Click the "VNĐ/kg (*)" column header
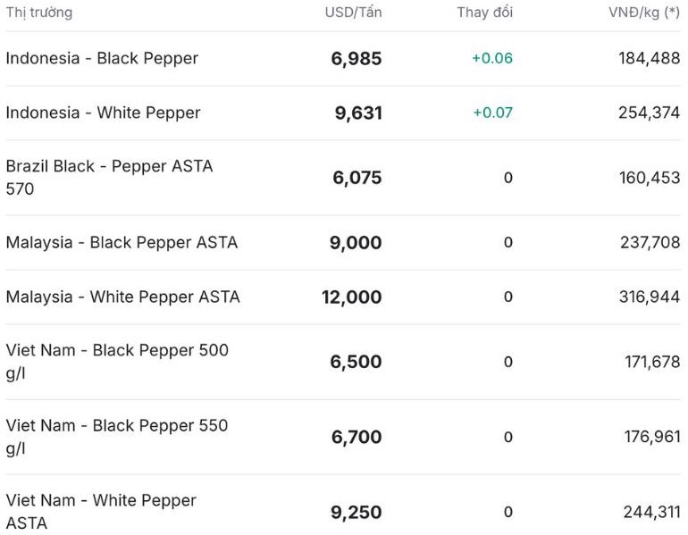This screenshot has height=535, width=688. (644, 13)
